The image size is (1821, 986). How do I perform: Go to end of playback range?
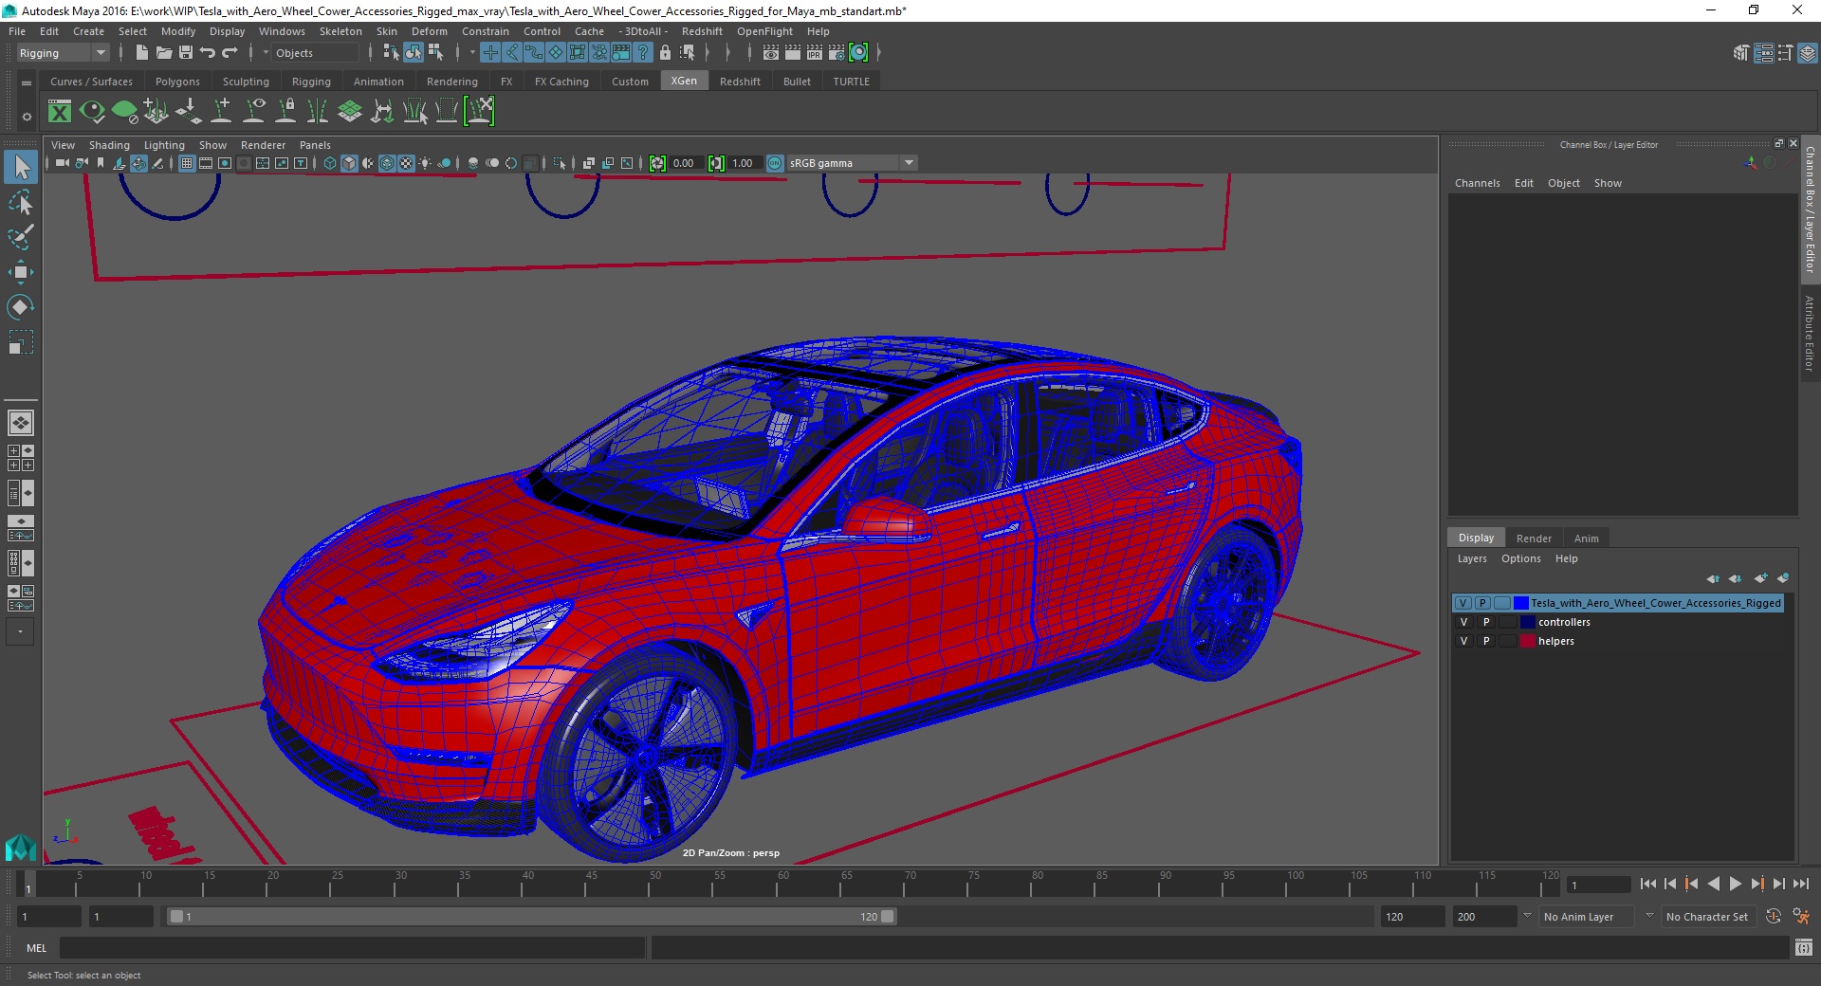click(1800, 884)
